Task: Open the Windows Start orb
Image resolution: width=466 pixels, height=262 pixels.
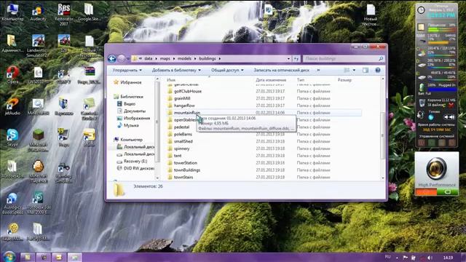Action: coord(9,257)
